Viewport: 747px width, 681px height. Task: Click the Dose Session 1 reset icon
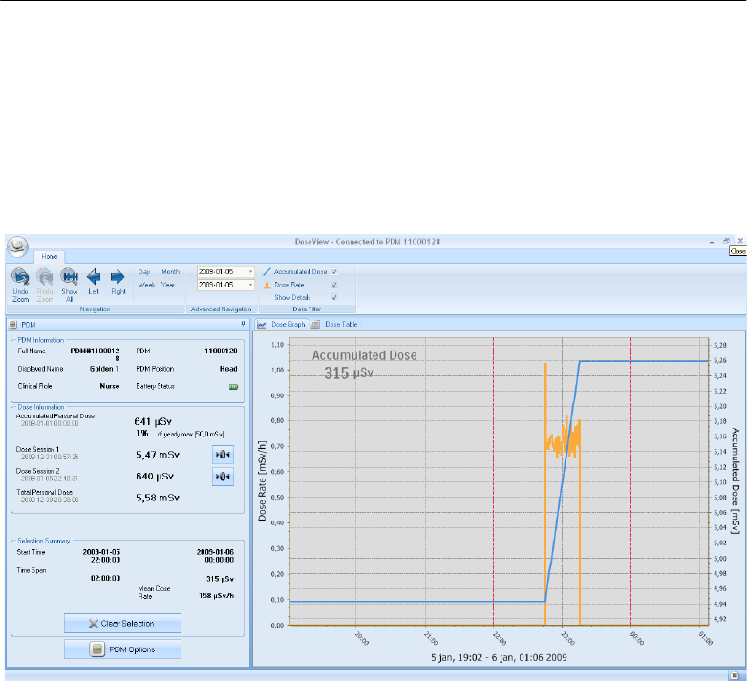coord(222,454)
